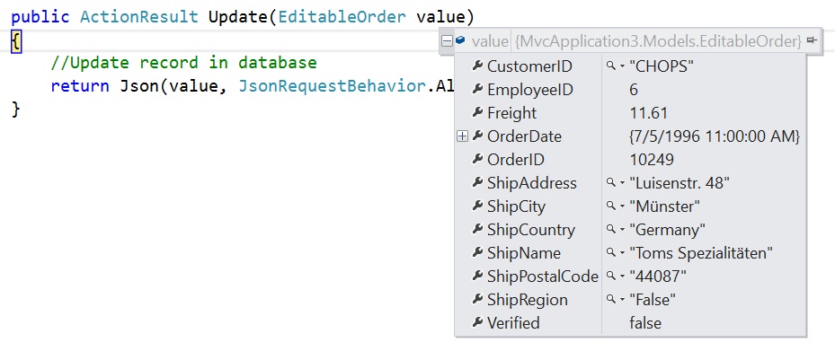The image size is (835, 351).
Task: Click the wrench icon next to ShipName
Action: point(477,253)
